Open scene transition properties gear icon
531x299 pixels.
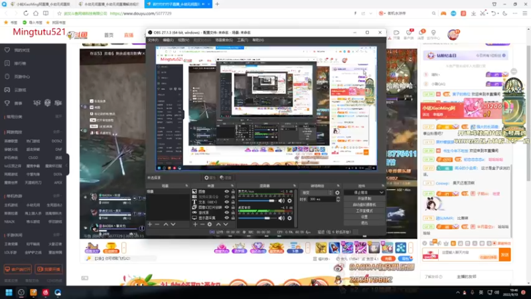coord(337,193)
